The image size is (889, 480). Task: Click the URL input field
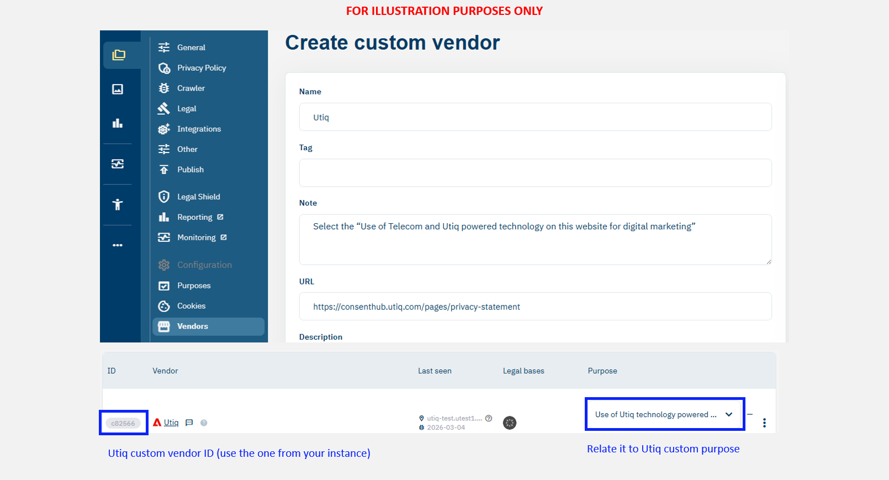pos(535,307)
